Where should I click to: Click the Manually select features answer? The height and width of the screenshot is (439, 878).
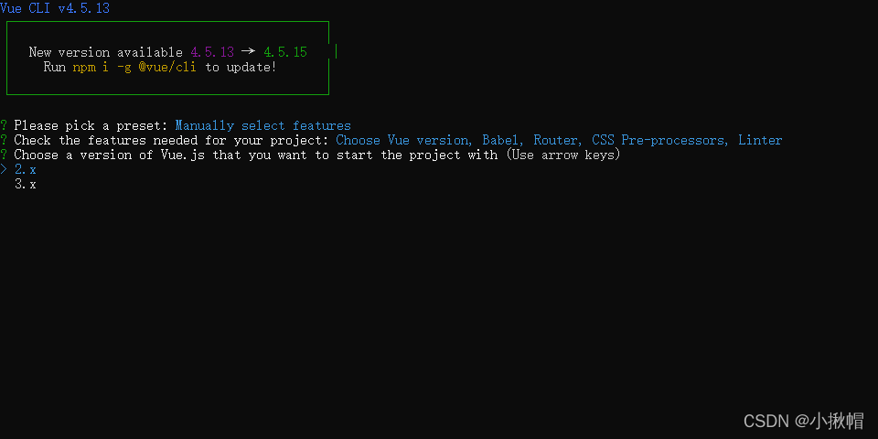[x=263, y=125]
